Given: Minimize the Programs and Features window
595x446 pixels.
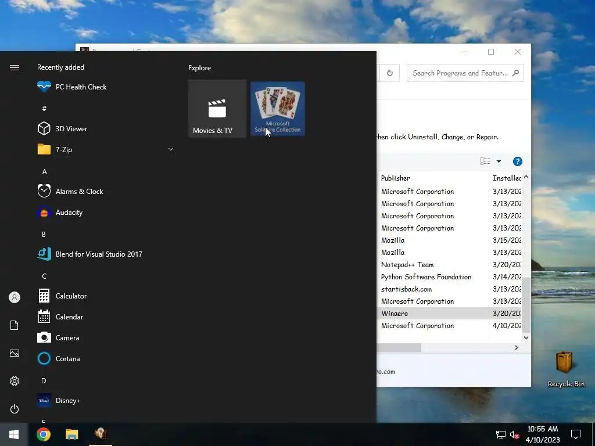Looking at the screenshot, I should (x=465, y=52).
